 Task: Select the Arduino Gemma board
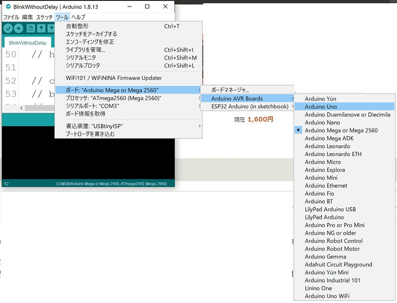[345, 256]
